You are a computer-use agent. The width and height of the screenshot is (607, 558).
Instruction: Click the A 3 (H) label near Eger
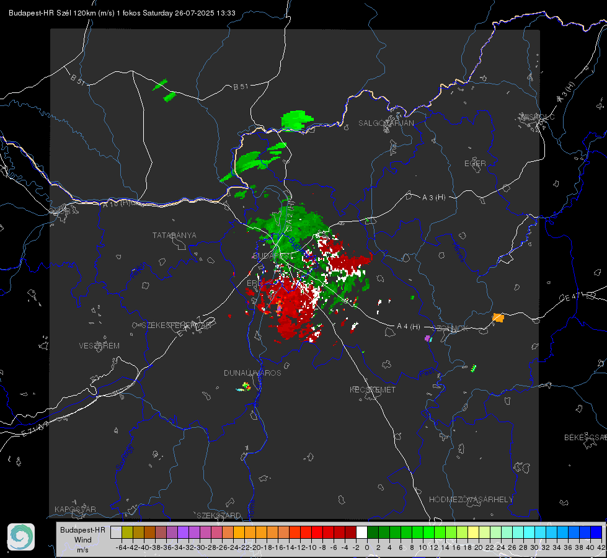433,198
